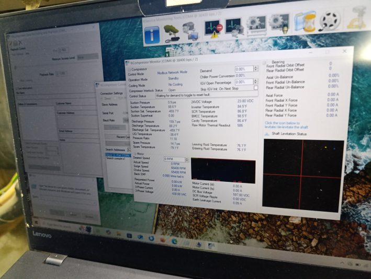This screenshot has height=279, width=371.
Task: Click the Demand percentage input field
Action: [244, 69]
